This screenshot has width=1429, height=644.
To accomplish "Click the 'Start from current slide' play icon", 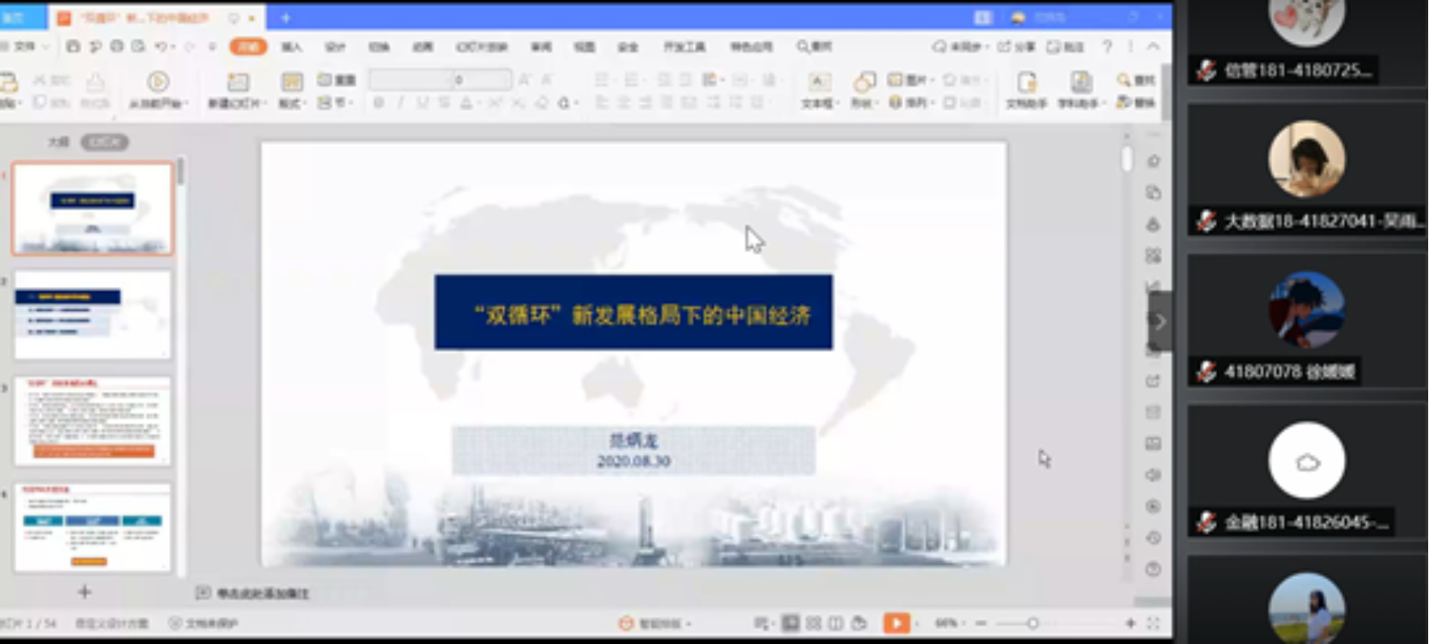I will 157,82.
